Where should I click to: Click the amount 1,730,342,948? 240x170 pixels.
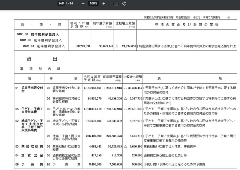click(x=113, y=109)
